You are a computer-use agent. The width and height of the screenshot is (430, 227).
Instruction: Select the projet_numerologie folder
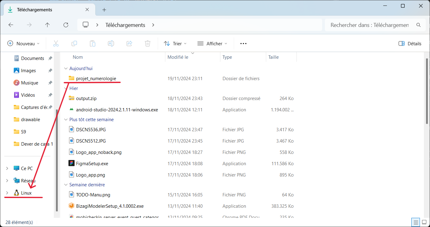click(96, 79)
